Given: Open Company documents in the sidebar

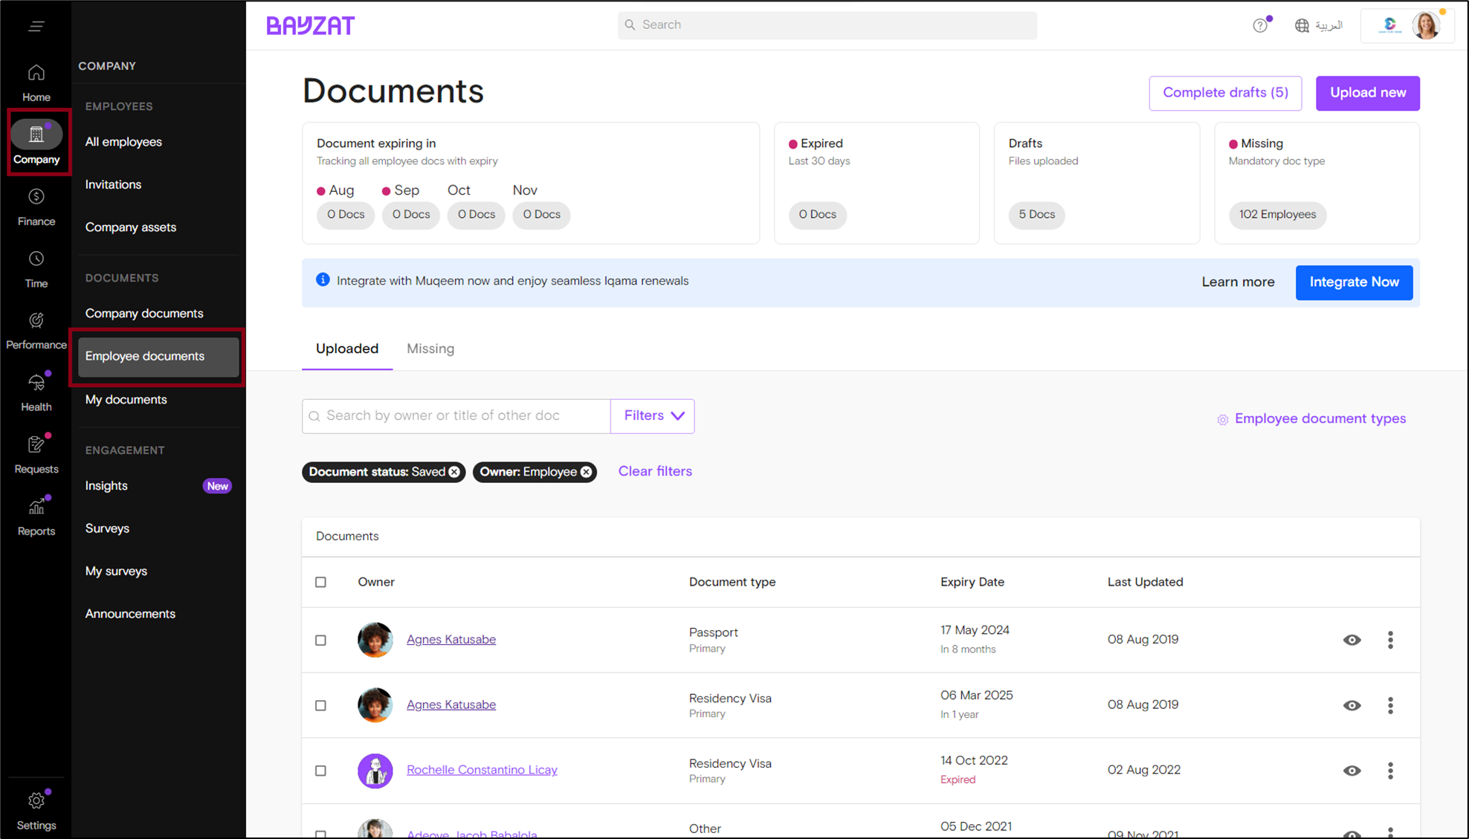Looking at the screenshot, I should 144,314.
